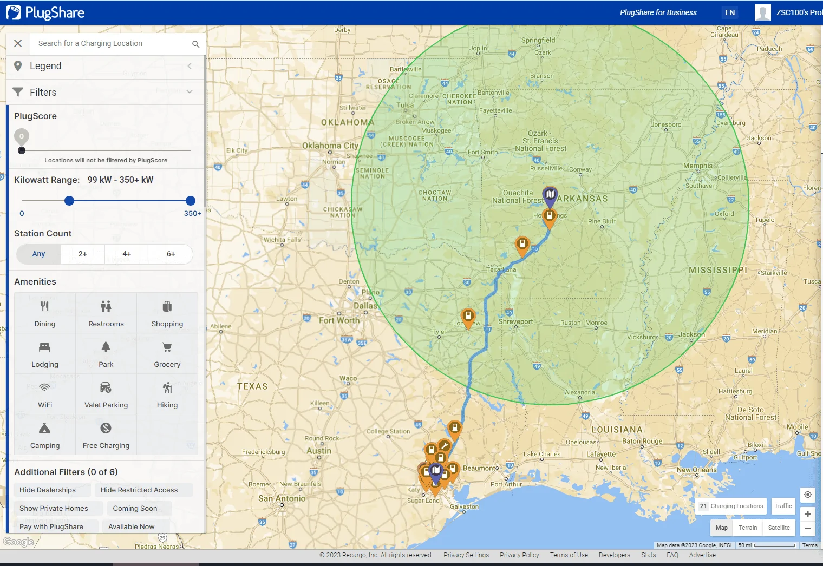Screen dimensions: 823x566
Task: Open charger pin near Hot Springs
Action: coord(550,217)
